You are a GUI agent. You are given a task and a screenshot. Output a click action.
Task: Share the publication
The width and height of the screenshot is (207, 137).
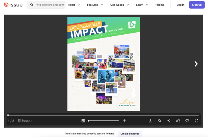tap(169, 121)
